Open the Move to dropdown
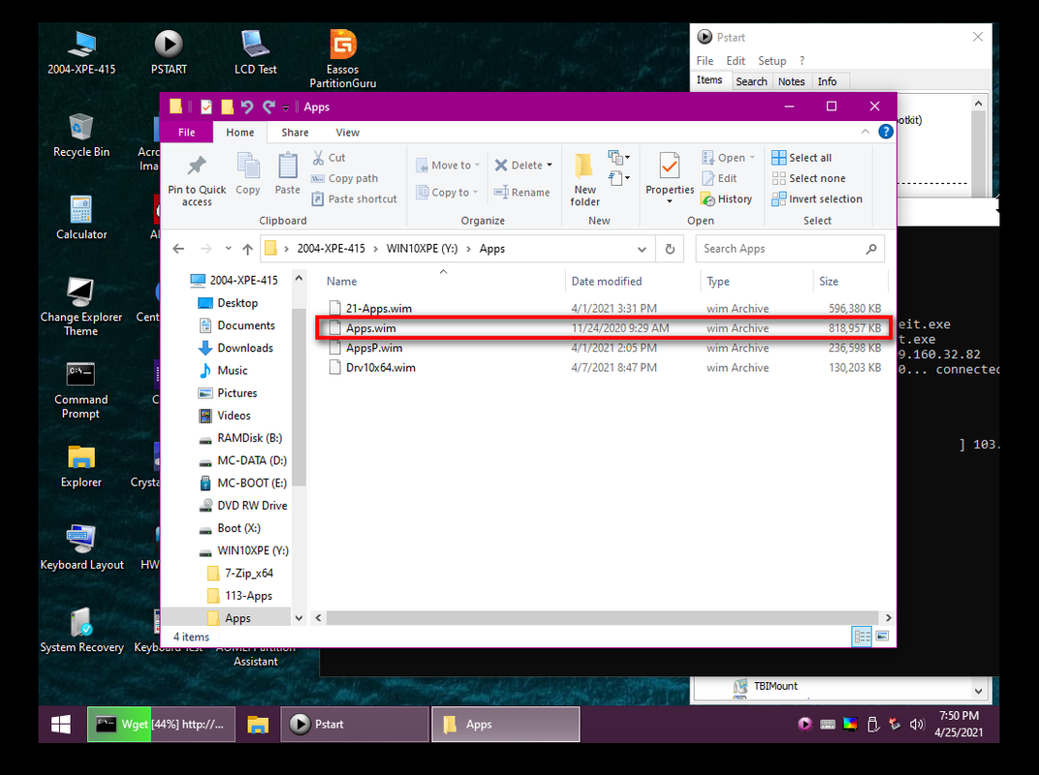This screenshot has width=1039, height=775. (448, 165)
